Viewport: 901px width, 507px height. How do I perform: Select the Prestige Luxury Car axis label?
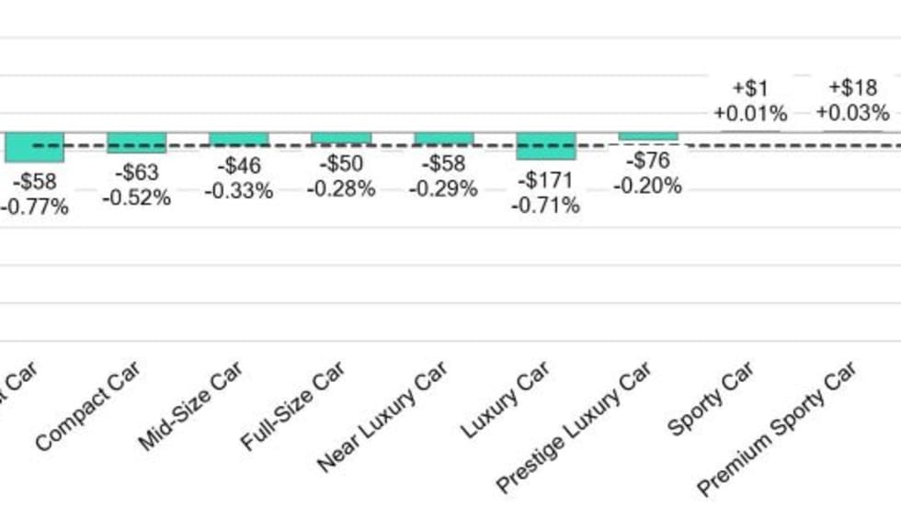[574, 426]
